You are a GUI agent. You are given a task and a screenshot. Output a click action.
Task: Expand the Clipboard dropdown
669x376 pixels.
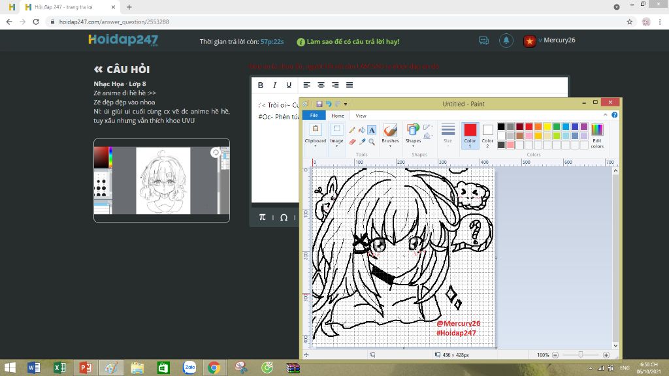316,146
